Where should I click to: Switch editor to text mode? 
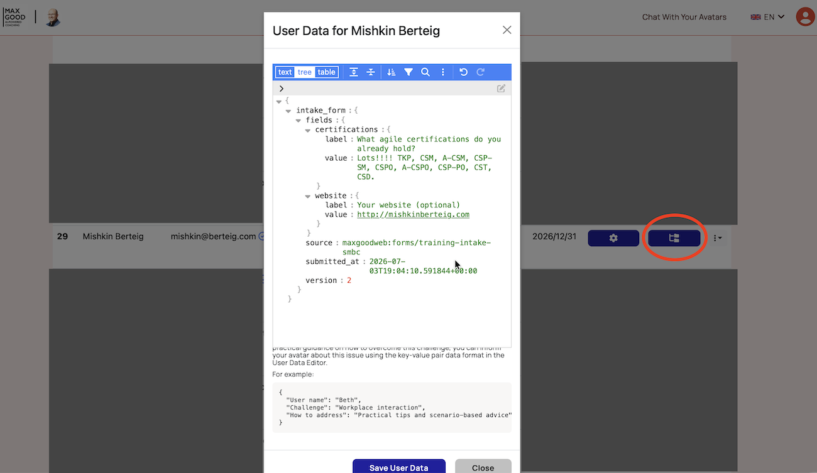[x=285, y=72]
